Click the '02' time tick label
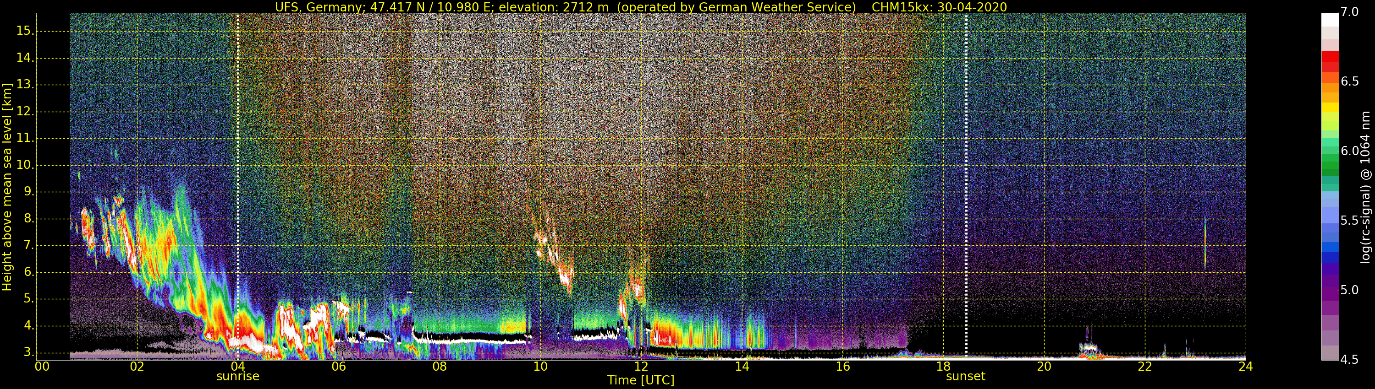The width and height of the screenshot is (1375, 389). click(137, 367)
